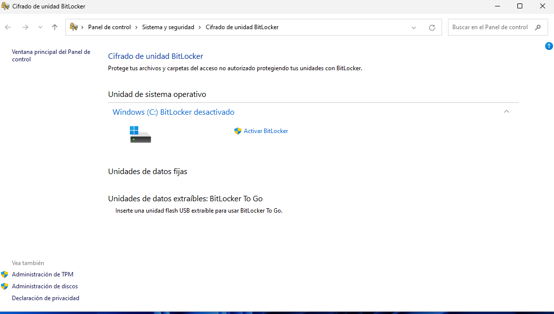
Task: Open Administración de TPM
Action: [x=43, y=274]
